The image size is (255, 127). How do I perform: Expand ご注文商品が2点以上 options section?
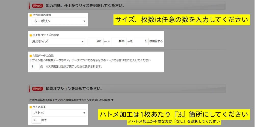point(71,100)
